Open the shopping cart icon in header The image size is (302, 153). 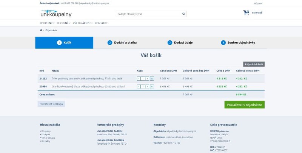tap(246, 13)
